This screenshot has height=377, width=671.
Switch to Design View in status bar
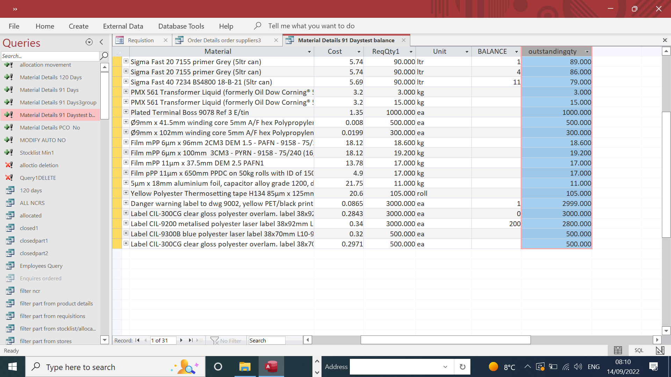click(660, 350)
